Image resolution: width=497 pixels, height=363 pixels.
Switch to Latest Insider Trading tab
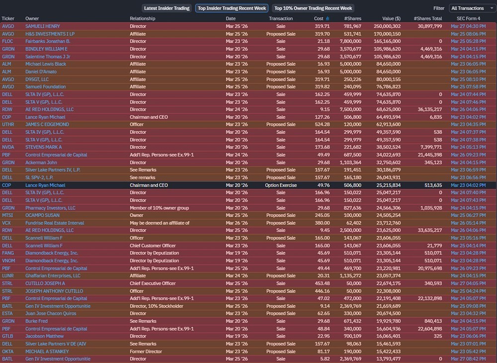pyautogui.click(x=166, y=8)
